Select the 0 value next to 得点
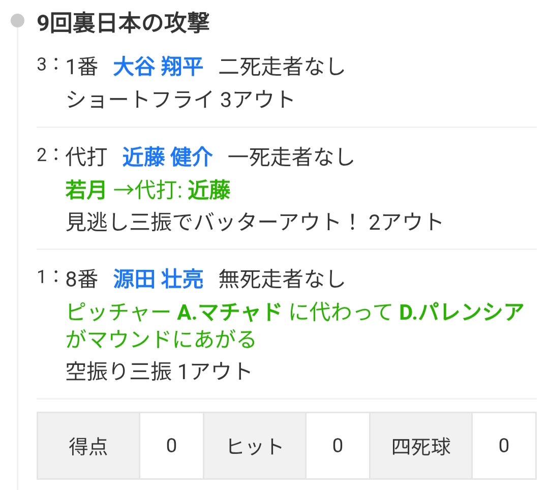Viewport: 549px width, 490px height. click(x=171, y=446)
